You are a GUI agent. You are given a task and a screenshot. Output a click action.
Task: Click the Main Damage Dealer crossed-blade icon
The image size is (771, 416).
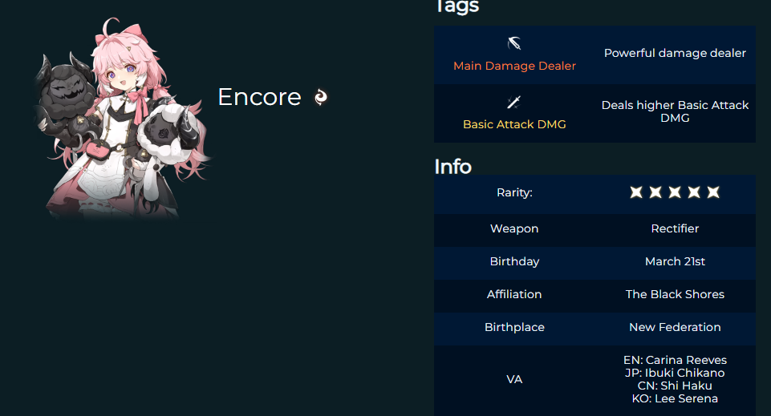pos(514,43)
